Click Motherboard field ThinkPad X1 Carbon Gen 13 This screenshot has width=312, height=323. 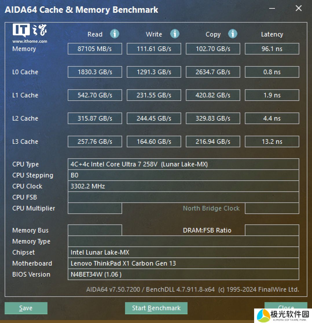pos(183,263)
